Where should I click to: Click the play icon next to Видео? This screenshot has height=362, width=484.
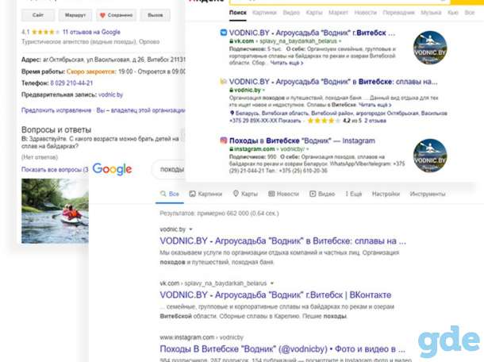[x=313, y=194]
